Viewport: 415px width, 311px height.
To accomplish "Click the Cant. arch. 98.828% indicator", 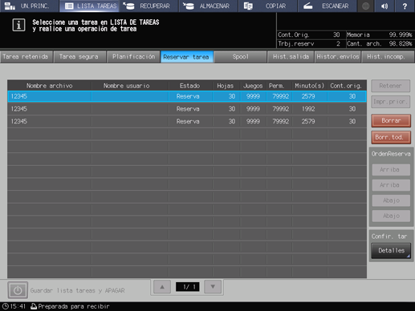I will [380, 44].
